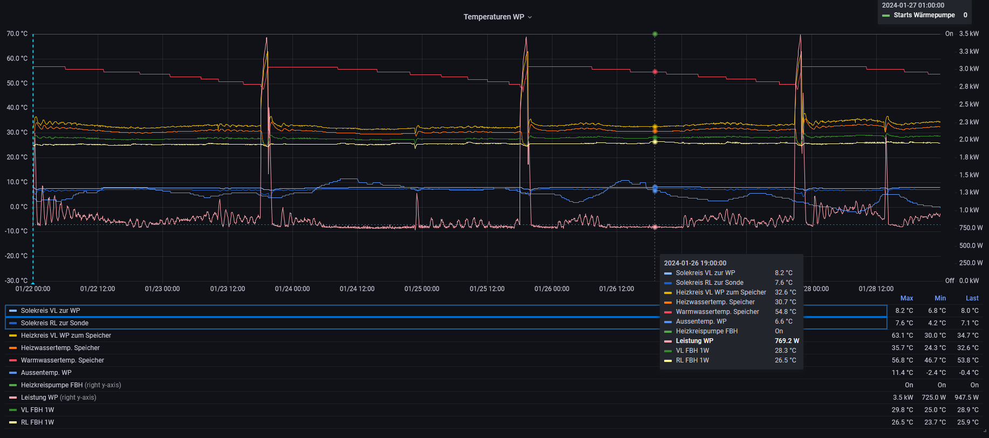Viewport: 989px width, 438px height.
Task: Click the 70.0 °C left axis label
Action: pos(17,34)
